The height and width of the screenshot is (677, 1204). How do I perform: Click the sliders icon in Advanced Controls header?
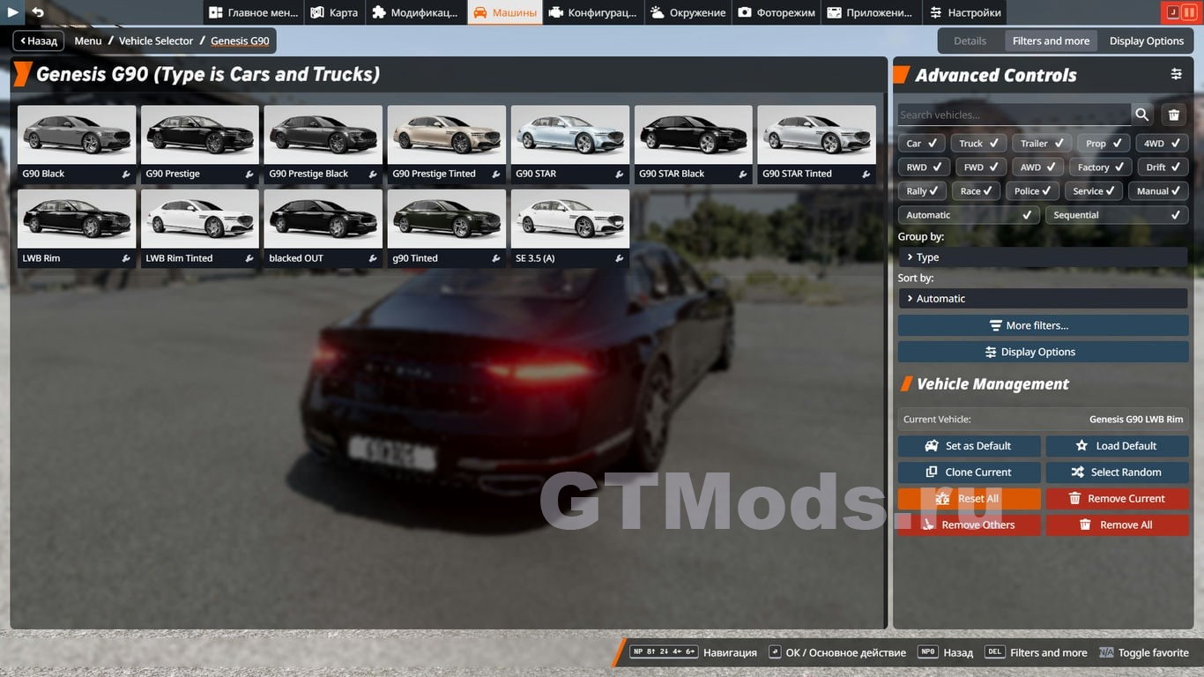(x=1176, y=75)
